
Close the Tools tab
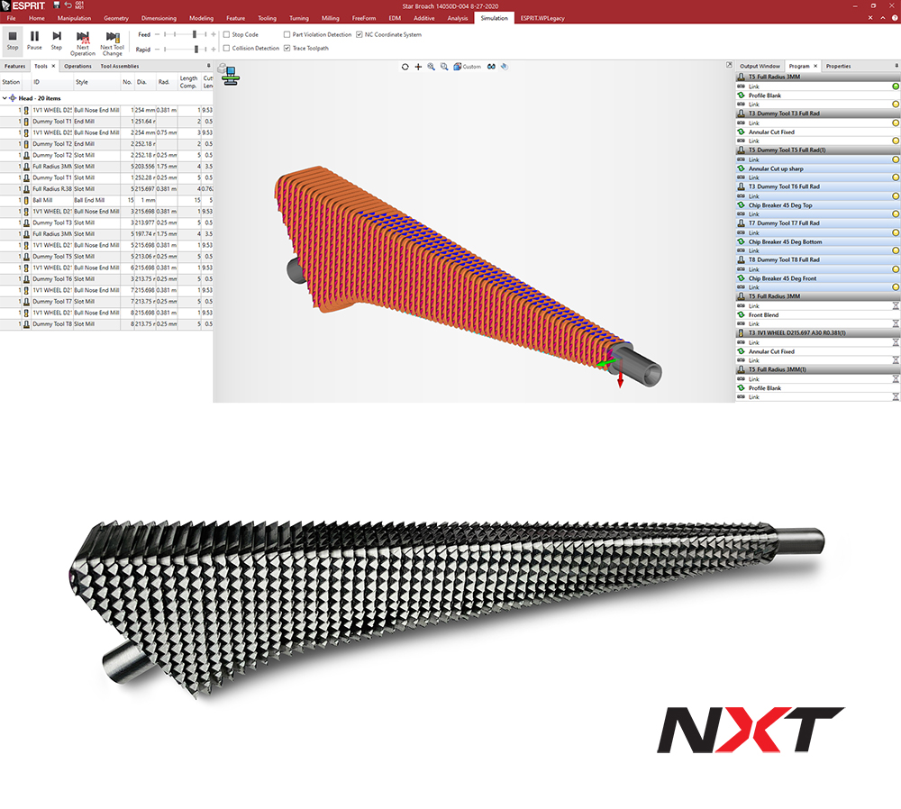pos(53,66)
